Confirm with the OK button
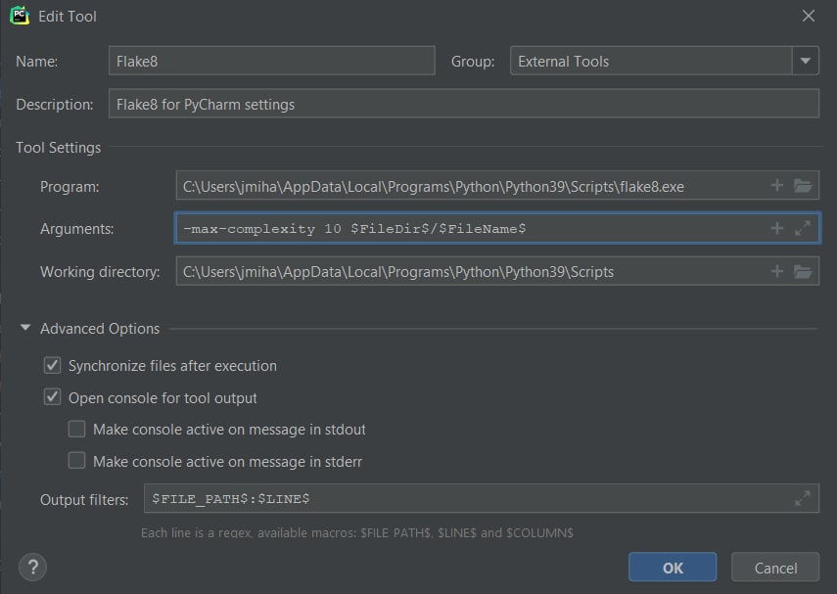The image size is (837, 594). click(673, 568)
